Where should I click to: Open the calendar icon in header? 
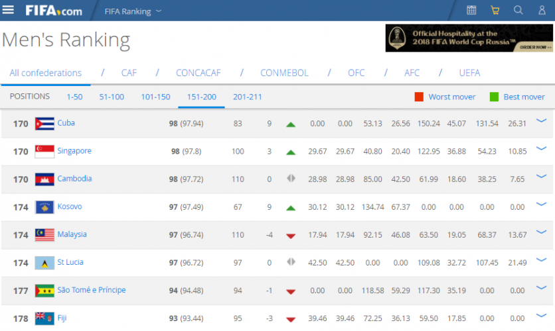pyautogui.click(x=471, y=10)
